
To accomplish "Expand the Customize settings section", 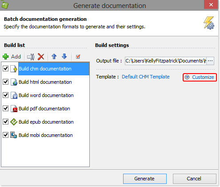I will click(x=200, y=77).
